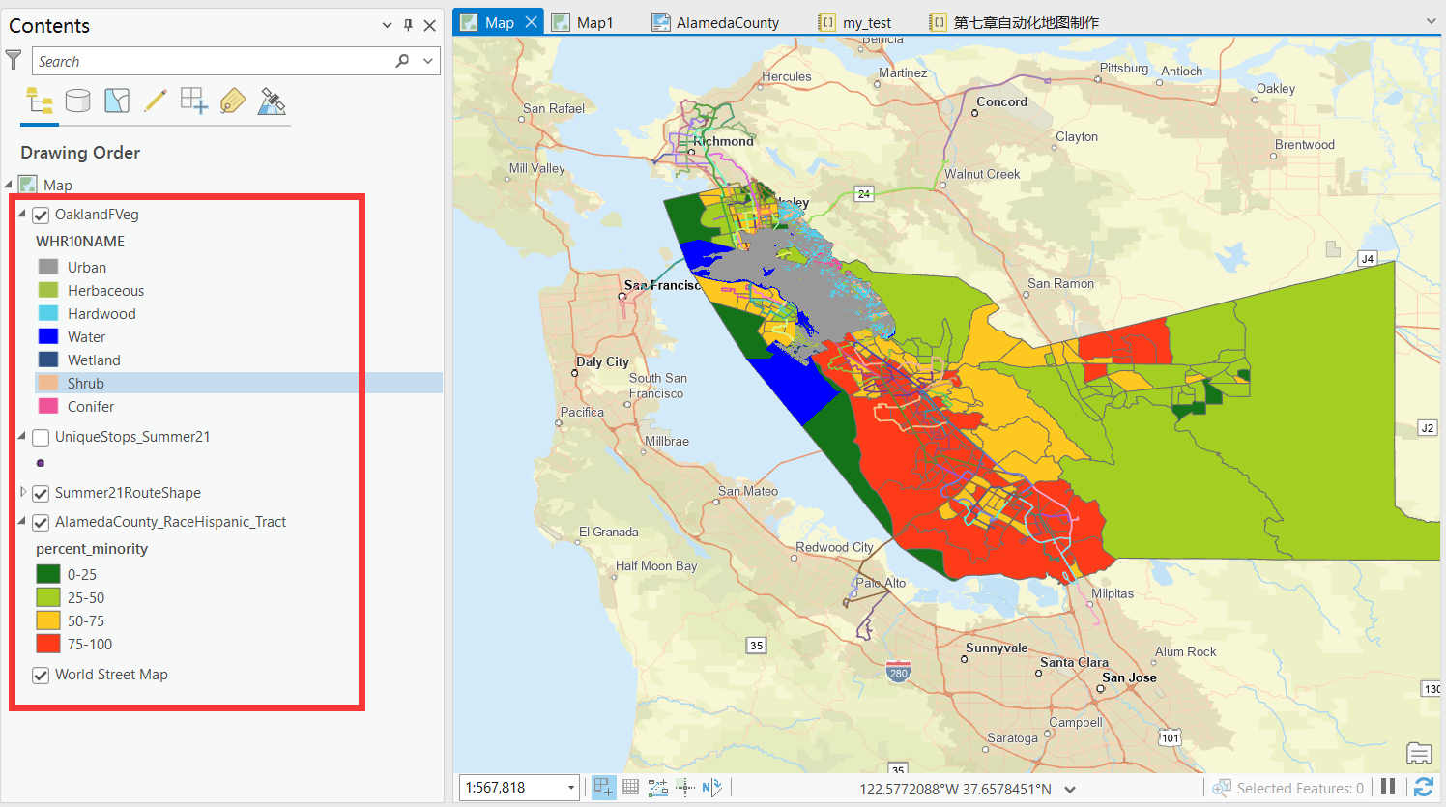Open the Contents pane options menu
This screenshot has width=1446, height=807.
tap(387, 25)
